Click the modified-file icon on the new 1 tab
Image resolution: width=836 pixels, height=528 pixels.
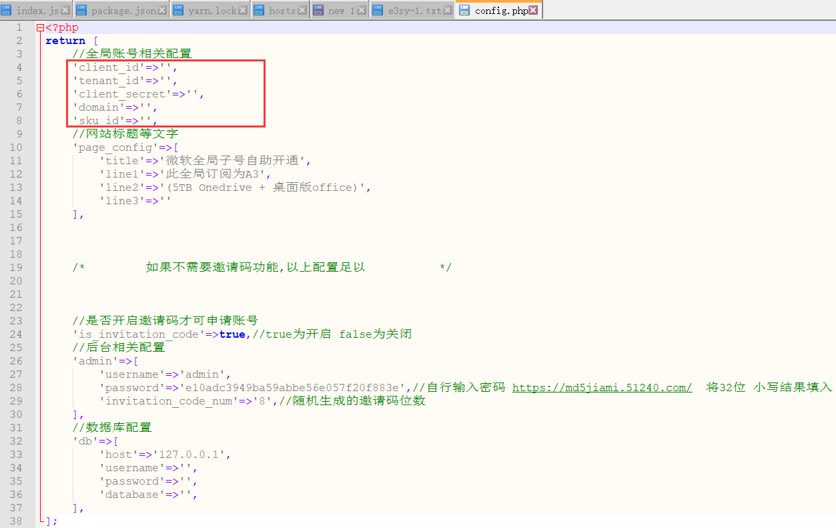(x=318, y=10)
